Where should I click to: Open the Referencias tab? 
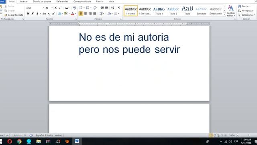click(62, 1)
